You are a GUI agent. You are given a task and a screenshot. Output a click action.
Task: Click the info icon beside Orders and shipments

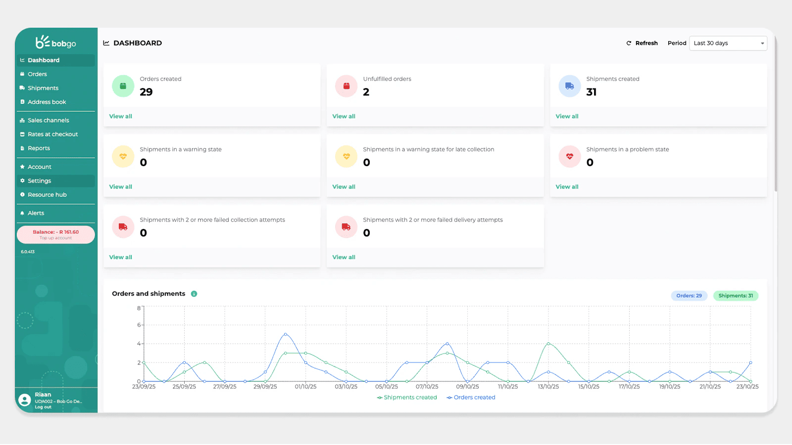194,294
